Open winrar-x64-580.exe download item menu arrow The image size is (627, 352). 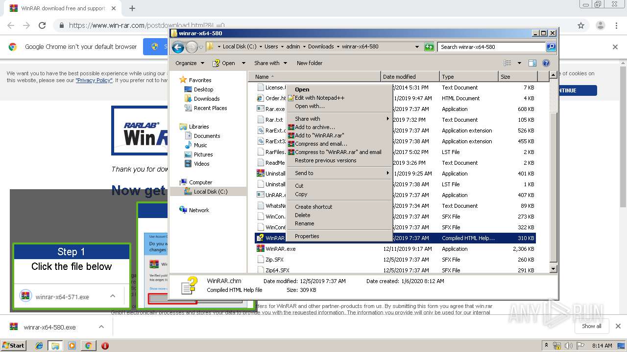click(x=101, y=327)
